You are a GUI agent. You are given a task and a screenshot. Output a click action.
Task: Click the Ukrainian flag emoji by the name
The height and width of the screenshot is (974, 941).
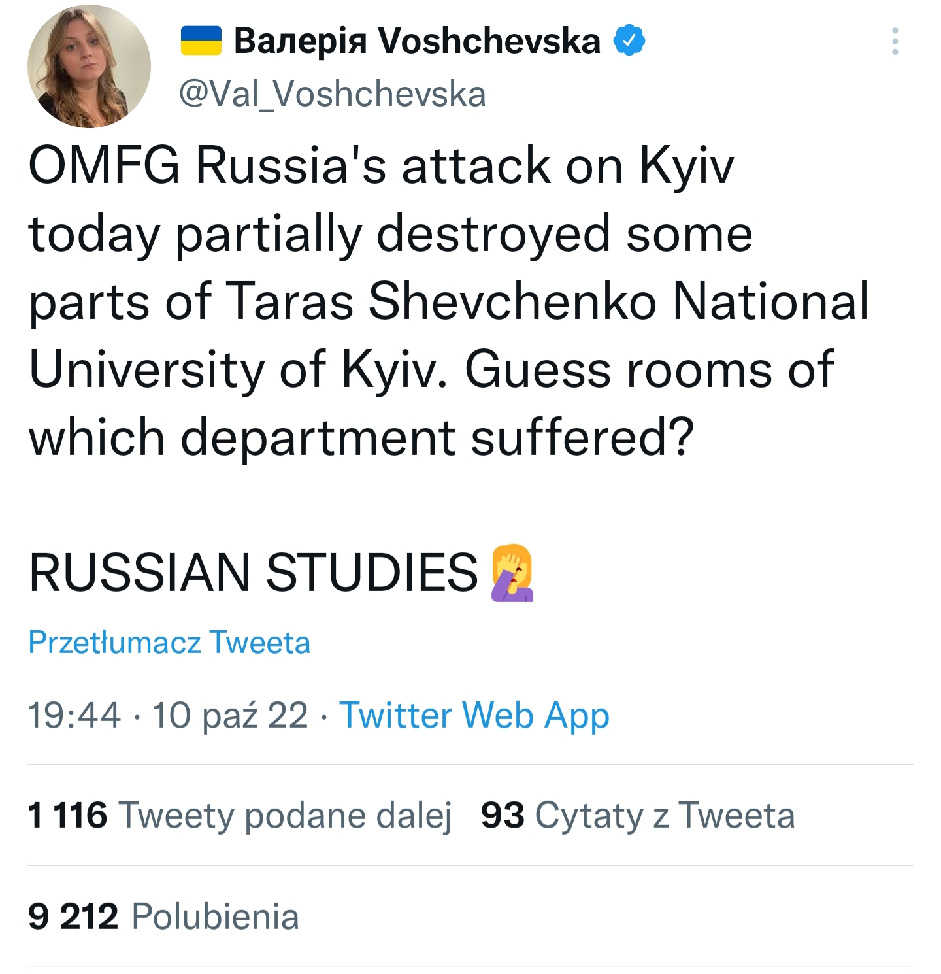point(201,41)
